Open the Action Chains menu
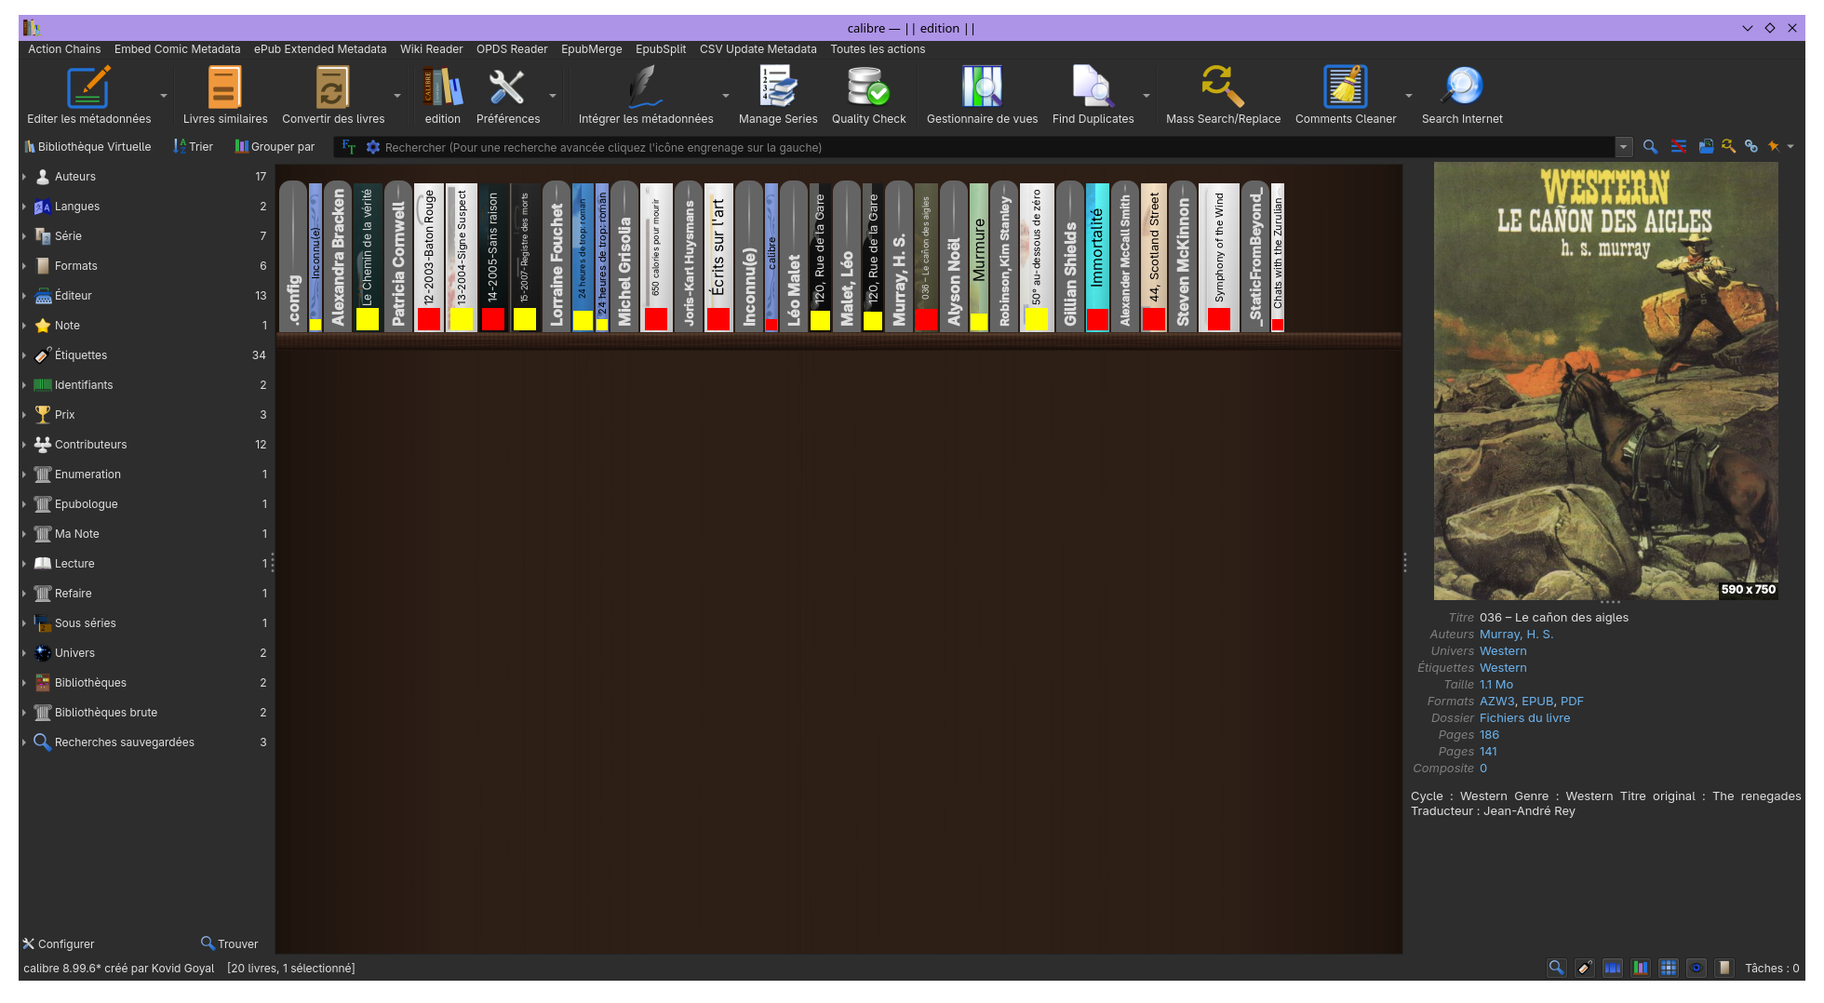1824x1003 pixels. 64,49
